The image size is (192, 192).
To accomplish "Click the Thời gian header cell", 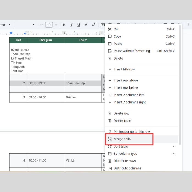I will click(46, 40).
